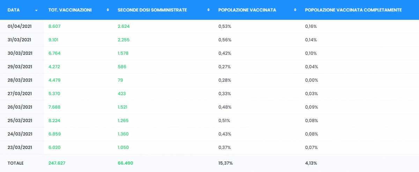Click the total vaccinations 247.627
This screenshot has height=172, width=419.
pyautogui.click(x=57, y=163)
